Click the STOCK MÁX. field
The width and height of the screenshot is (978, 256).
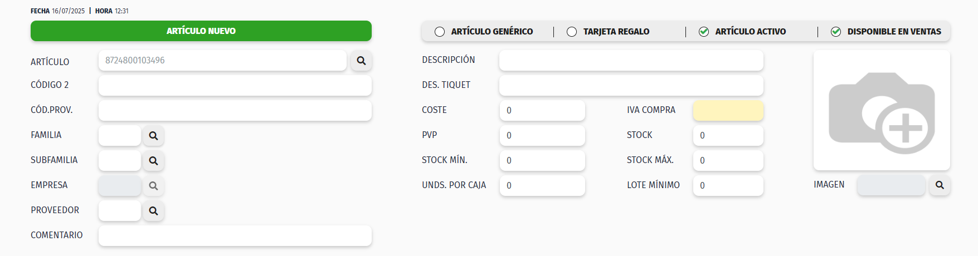[x=728, y=161]
